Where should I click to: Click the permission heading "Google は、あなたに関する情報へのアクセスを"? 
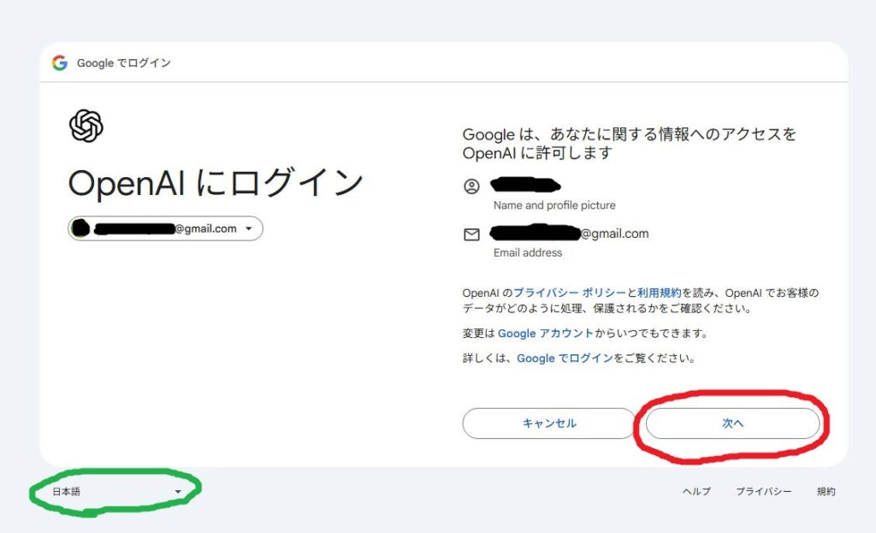tap(629, 134)
